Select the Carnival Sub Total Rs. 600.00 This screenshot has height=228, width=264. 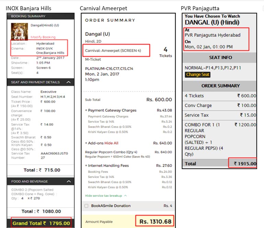159,100
